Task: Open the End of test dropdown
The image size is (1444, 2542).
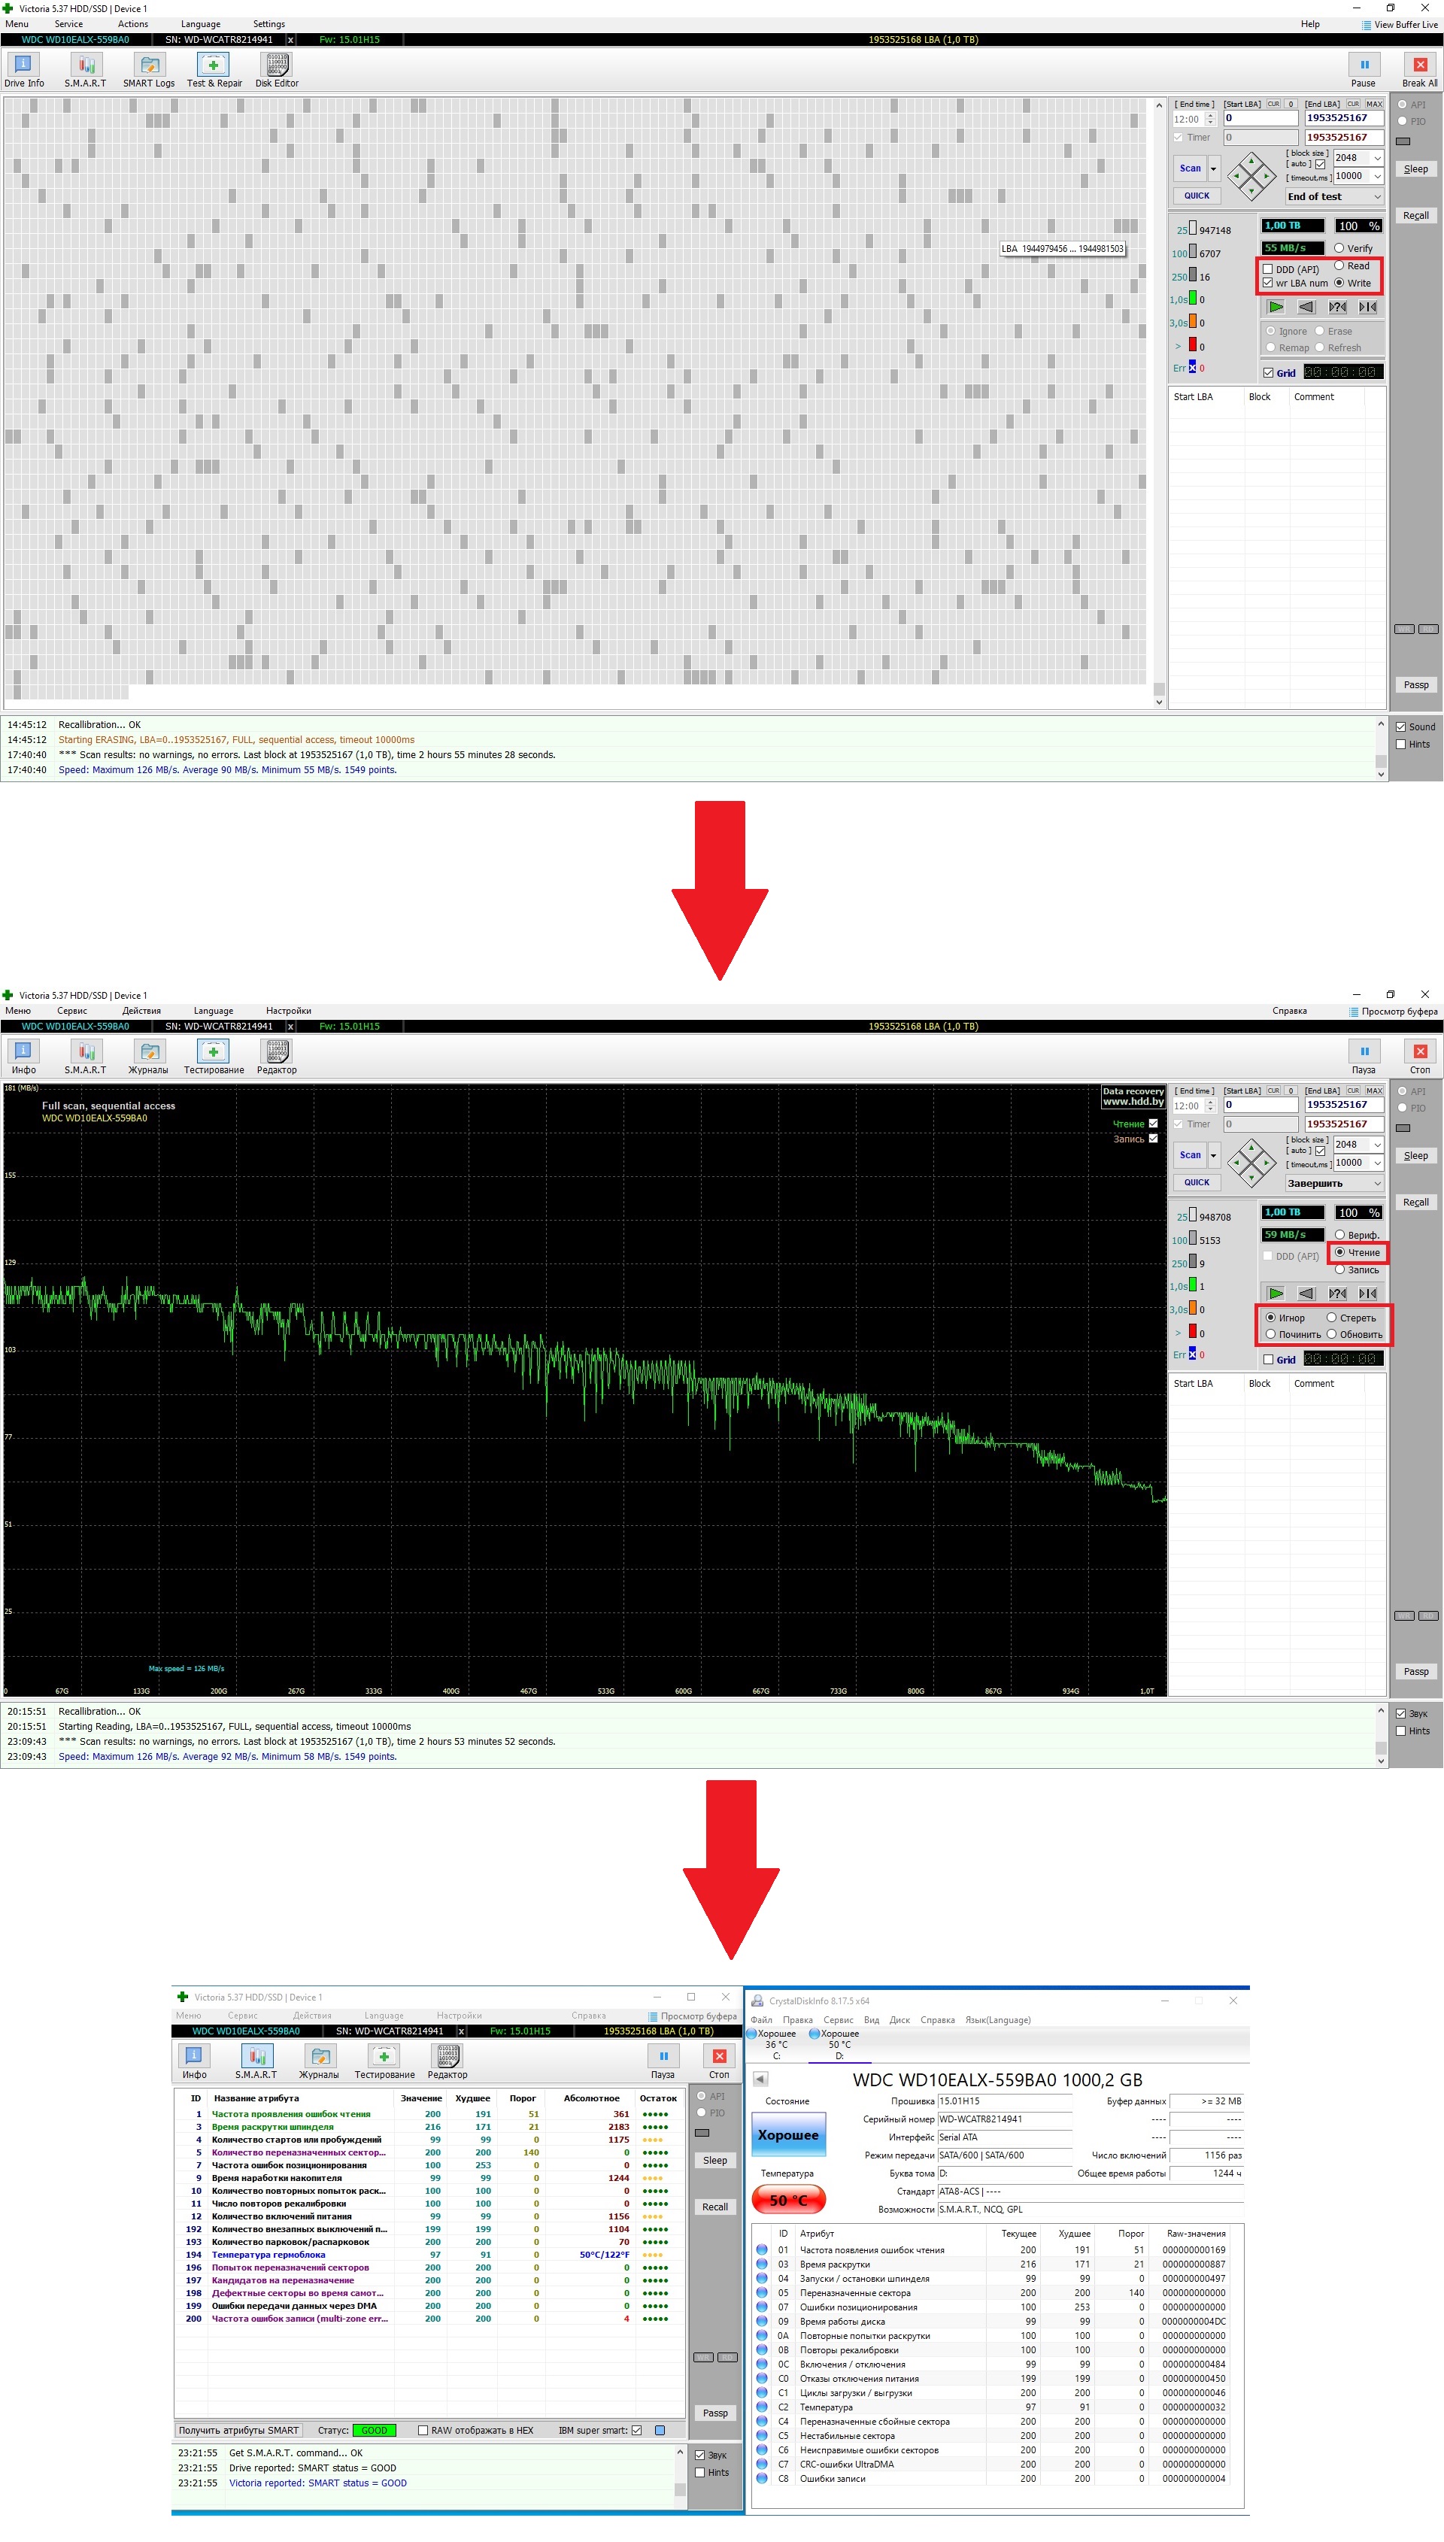Action: pyautogui.click(x=1334, y=196)
